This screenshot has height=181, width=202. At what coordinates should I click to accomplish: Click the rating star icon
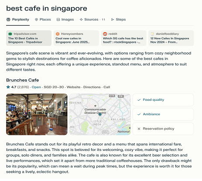8,87
